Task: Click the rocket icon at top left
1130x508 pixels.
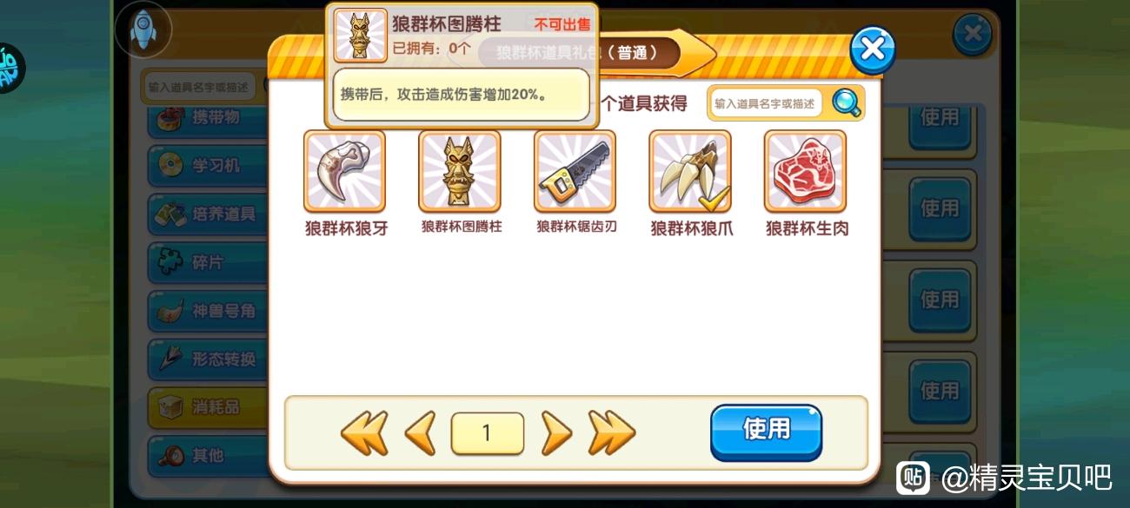Action: click(143, 29)
